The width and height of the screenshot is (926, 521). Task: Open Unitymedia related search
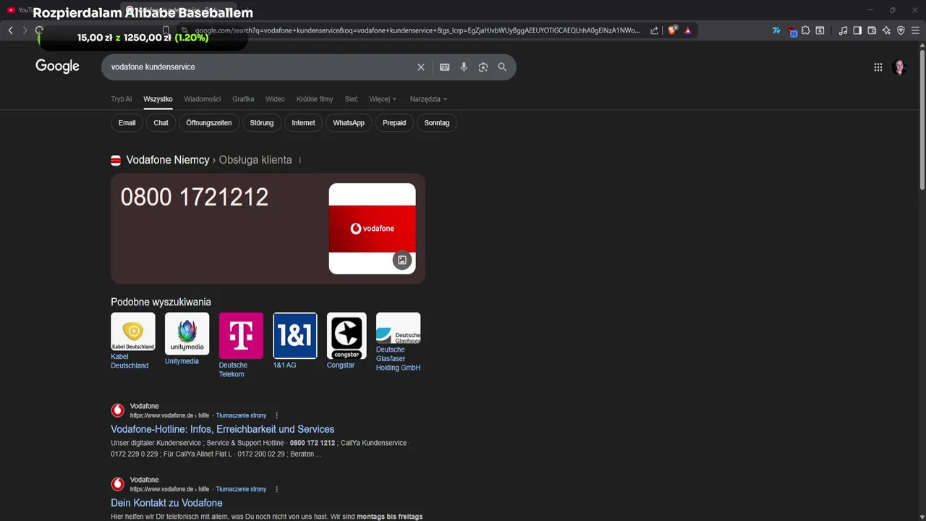pos(187,339)
